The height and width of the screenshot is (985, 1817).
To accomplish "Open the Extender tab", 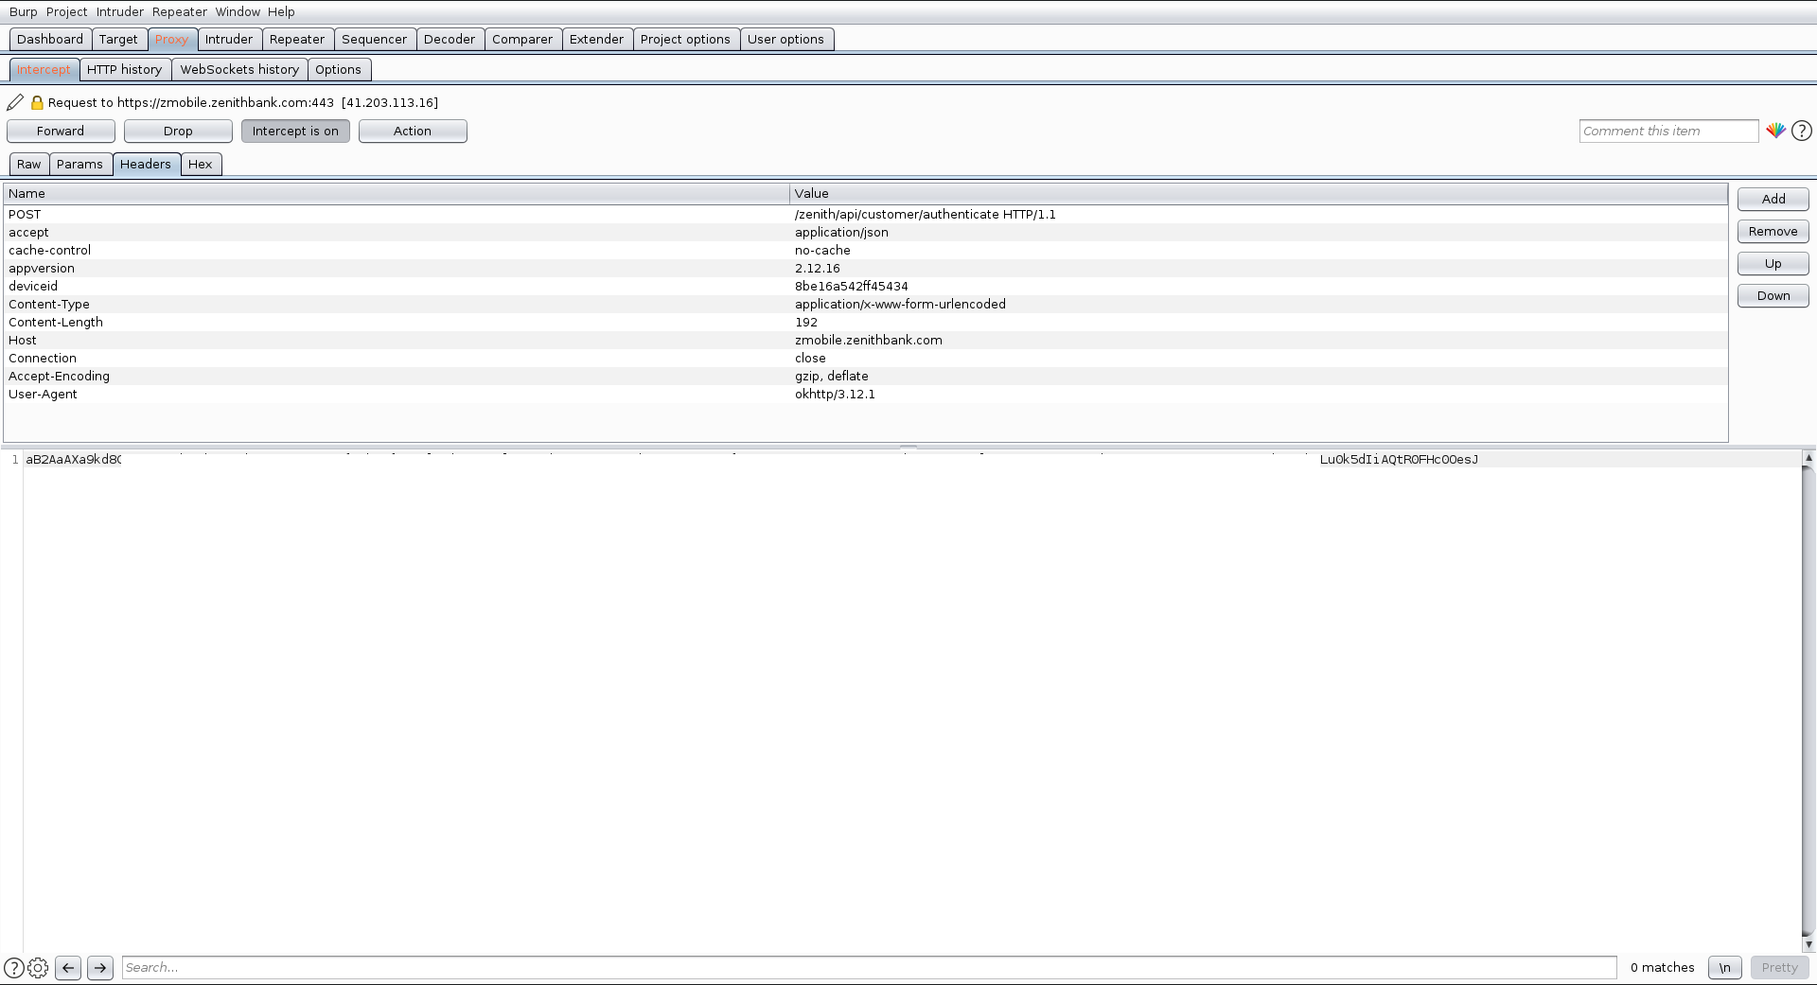I will [x=596, y=39].
